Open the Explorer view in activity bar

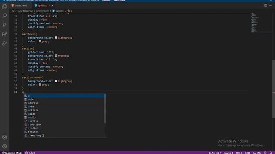click(5, 7)
